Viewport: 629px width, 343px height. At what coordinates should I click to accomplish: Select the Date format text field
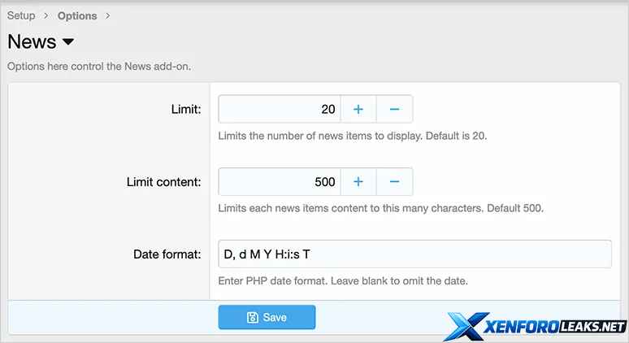click(414, 254)
